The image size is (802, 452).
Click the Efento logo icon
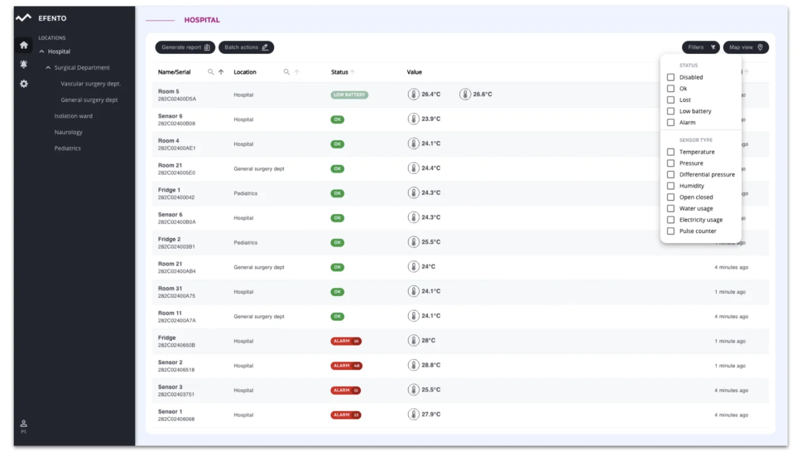click(x=23, y=18)
